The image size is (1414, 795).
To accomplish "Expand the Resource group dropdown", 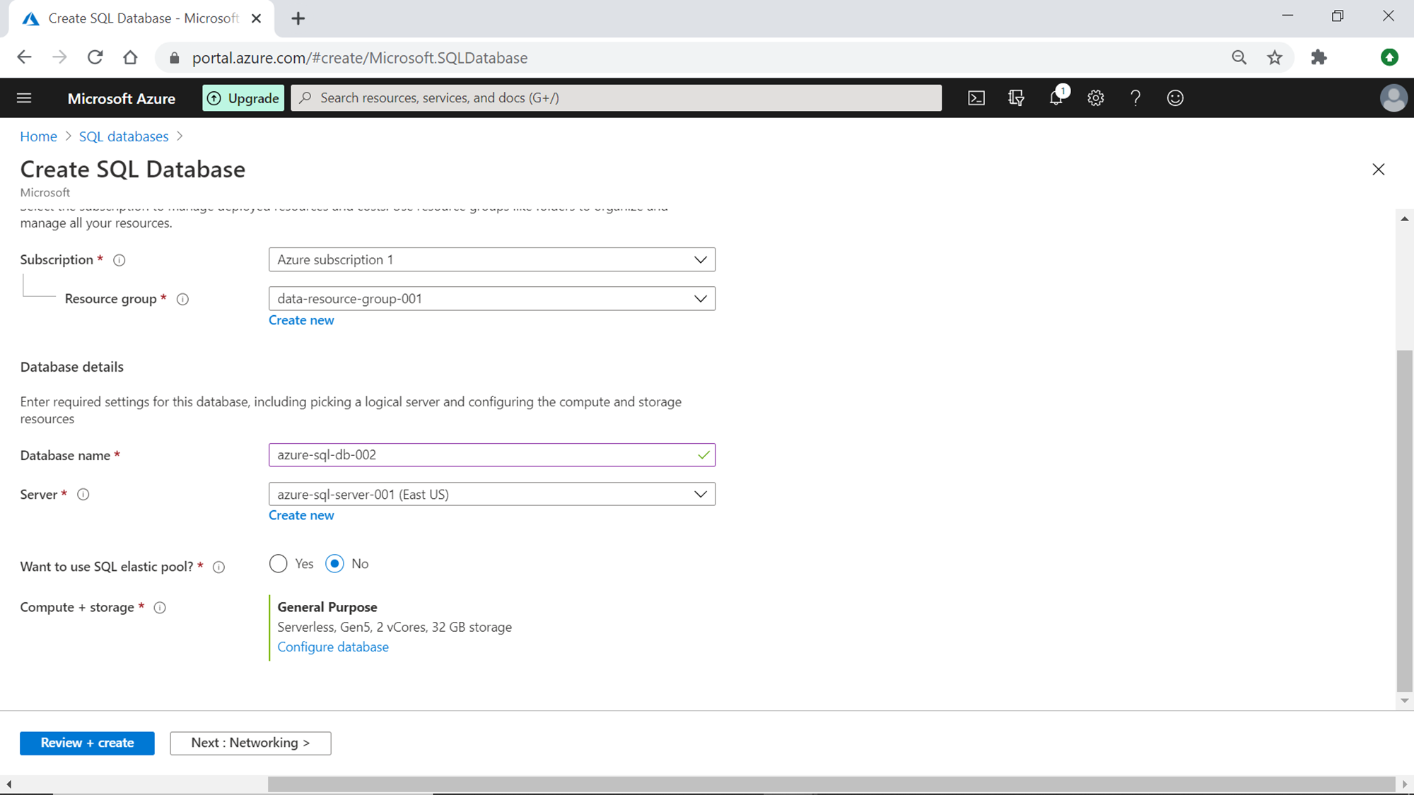I will [x=491, y=298].
